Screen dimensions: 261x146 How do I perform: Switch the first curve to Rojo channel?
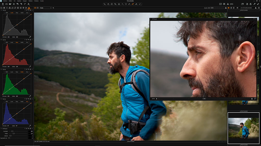[x=17, y=13]
